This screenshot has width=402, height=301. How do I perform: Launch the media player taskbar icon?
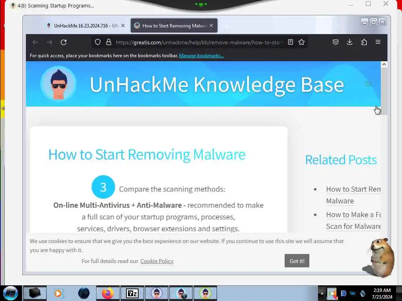pos(58,293)
